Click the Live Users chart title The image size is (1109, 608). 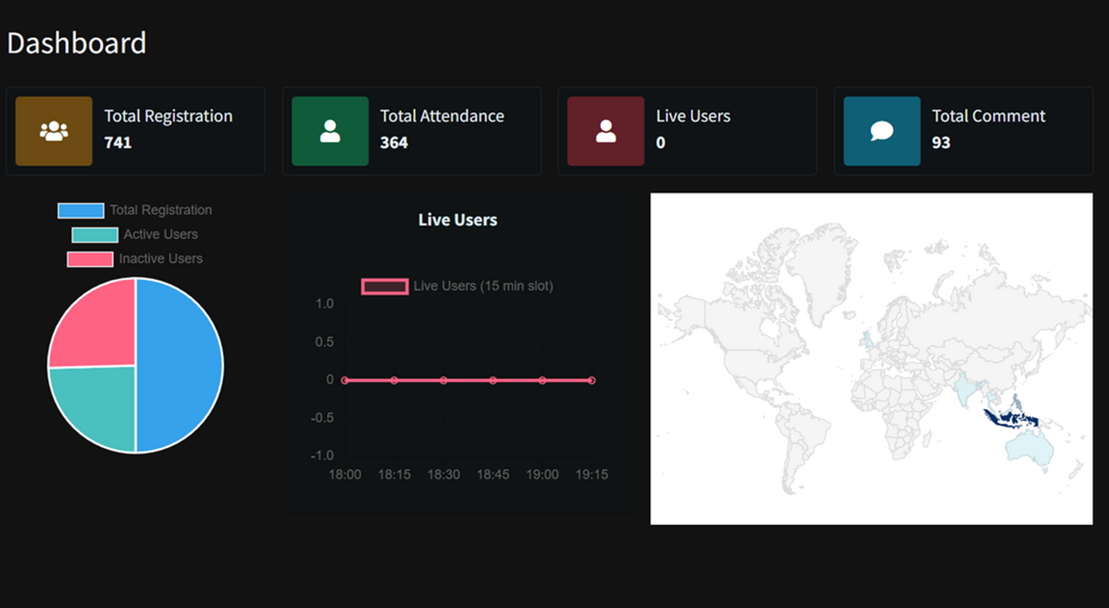click(x=458, y=220)
